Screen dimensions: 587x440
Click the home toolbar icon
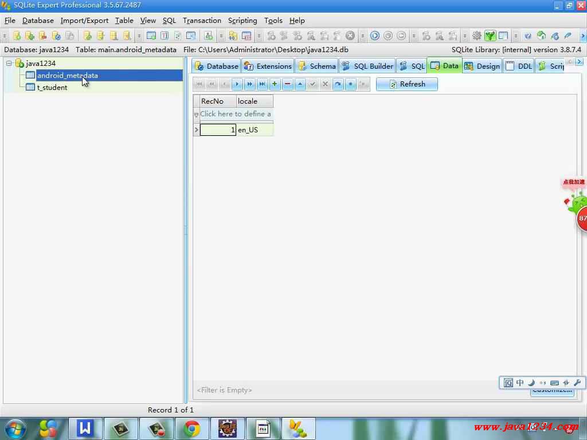pyautogui.click(x=541, y=36)
